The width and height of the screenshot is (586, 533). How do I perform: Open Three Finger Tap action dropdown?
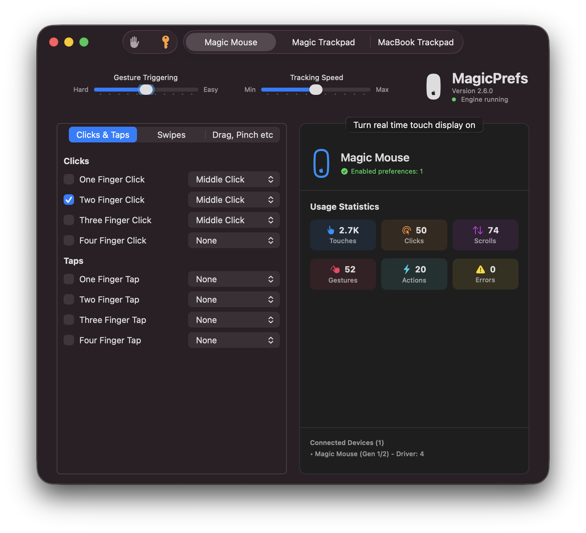click(234, 320)
